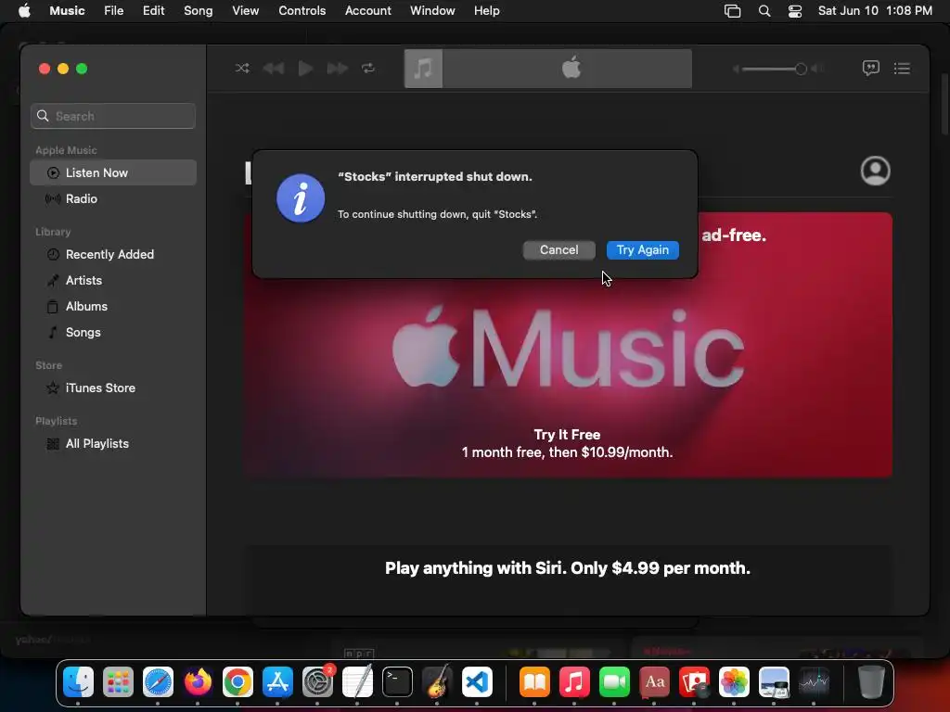Open Radio in the sidebar

pyautogui.click(x=113, y=198)
